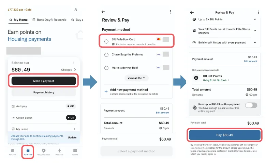Open the profile icon in header
Image resolution: width=266 pixels, height=164 pixels.
[x=76, y=10]
